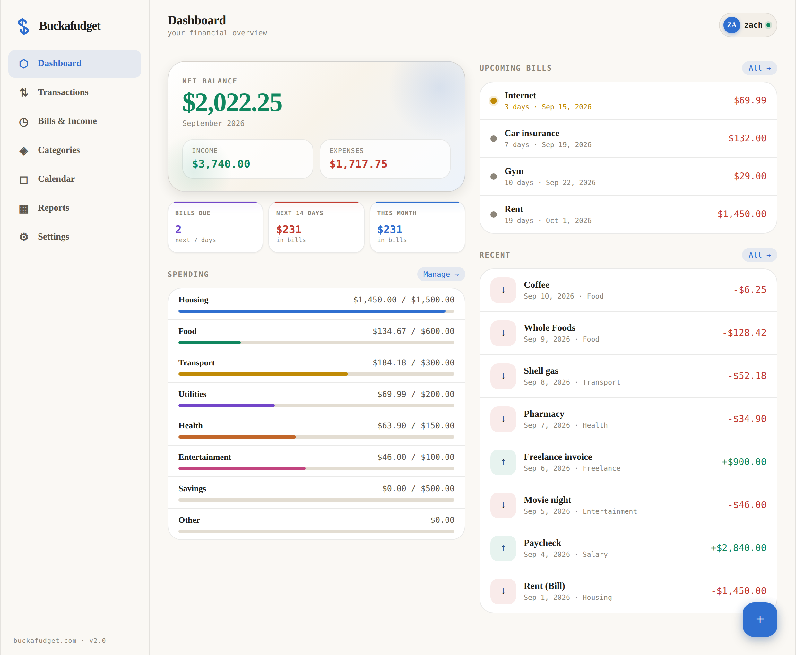Click the up-arrow icon beside Freelance invoice
796x655 pixels.
click(x=503, y=462)
